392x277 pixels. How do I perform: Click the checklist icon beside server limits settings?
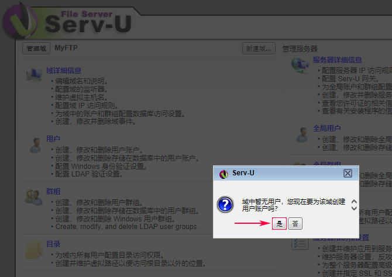300,244
